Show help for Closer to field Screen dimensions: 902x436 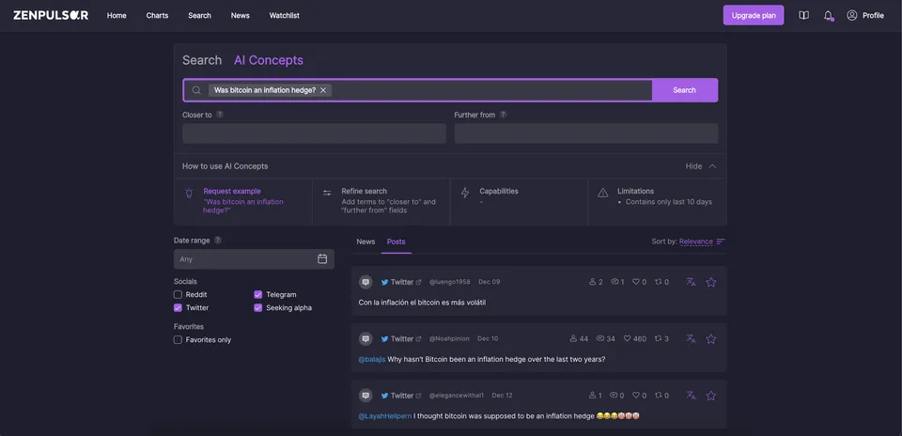pyautogui.click(x=220, y=115)
